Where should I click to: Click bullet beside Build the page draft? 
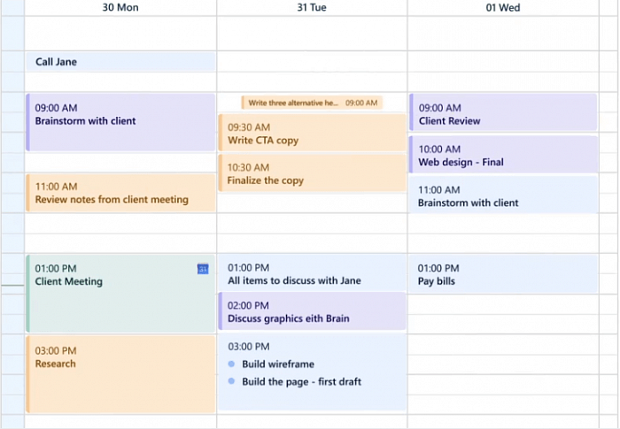click(231, 382)
